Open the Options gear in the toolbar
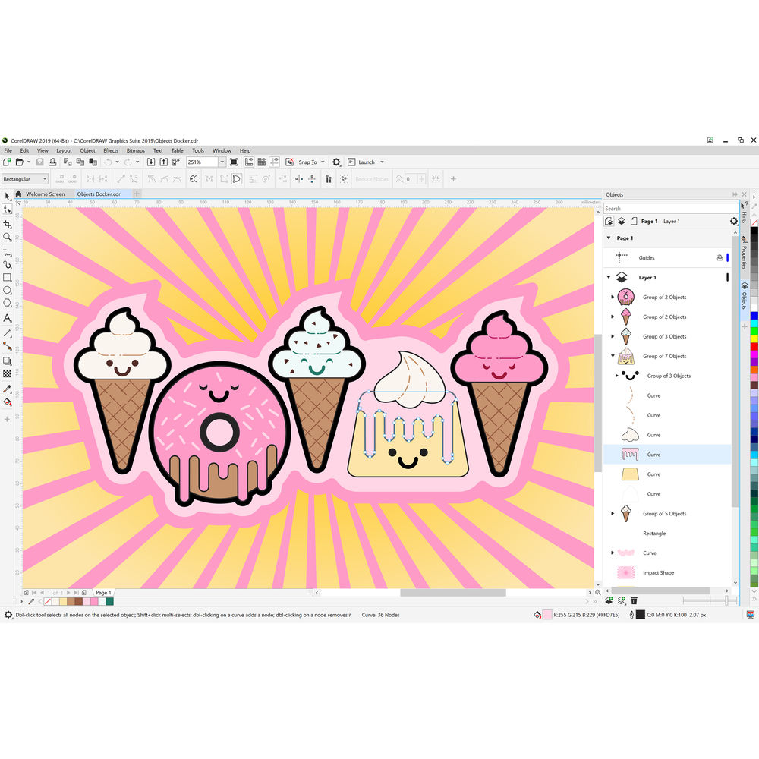This screenshot has width=759, height=759. click(x=336, y=162)
